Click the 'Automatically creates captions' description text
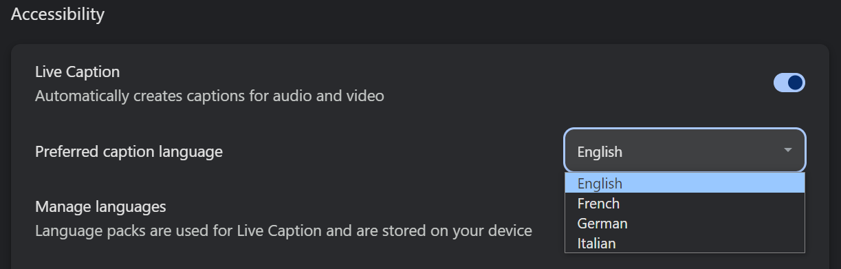 click(210, 96)
